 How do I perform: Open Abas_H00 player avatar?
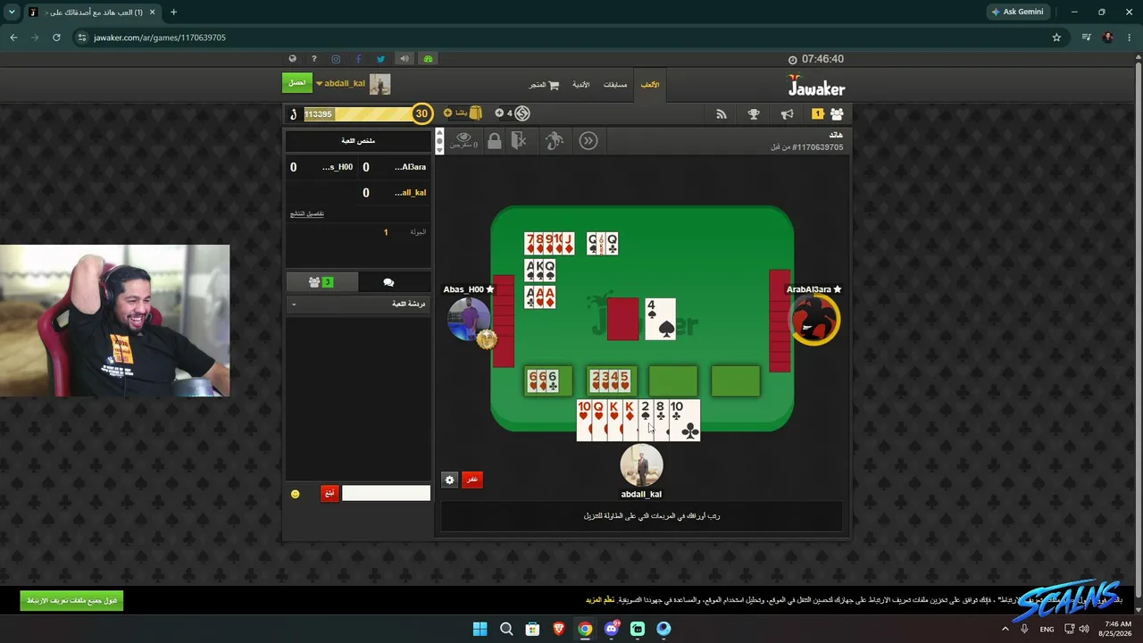[469, 320]
